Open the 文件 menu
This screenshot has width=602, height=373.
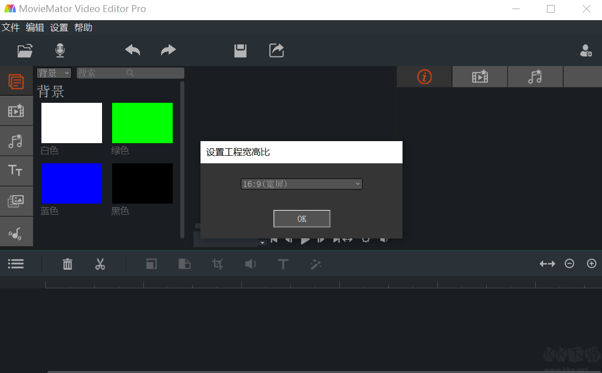pos(11,28)
